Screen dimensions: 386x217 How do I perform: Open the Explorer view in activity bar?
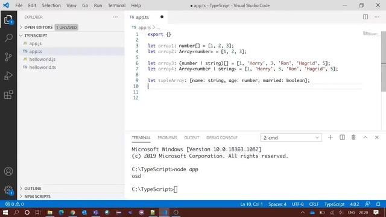coord(8,20)
